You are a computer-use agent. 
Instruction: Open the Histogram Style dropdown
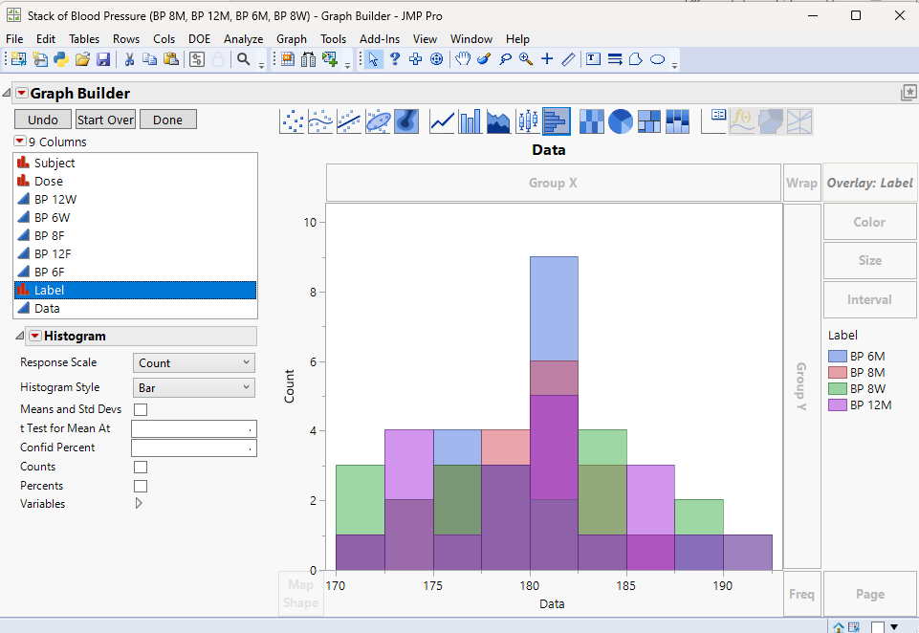[194, 388]
